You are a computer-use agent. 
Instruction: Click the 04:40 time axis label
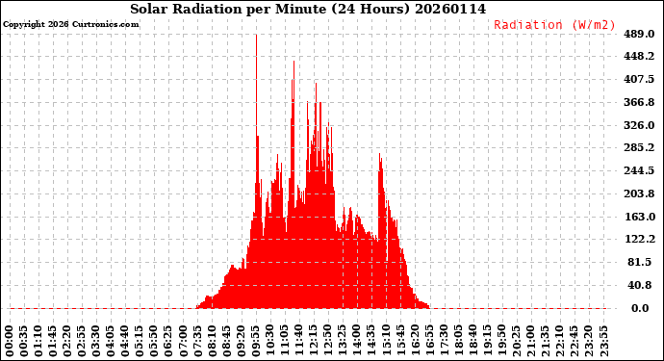tap(125, 341)
